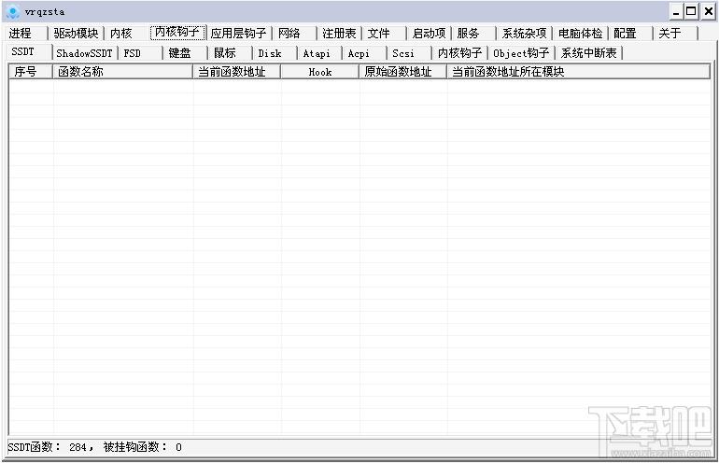Click the vrqzsta application icon in title bar
Viewport: 719px width, 463px height.
pyautogui.click(x=13, y=11)
